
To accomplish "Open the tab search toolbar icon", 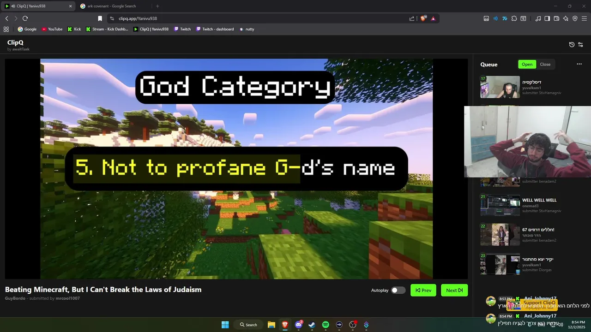I will (x=523, y=18).
